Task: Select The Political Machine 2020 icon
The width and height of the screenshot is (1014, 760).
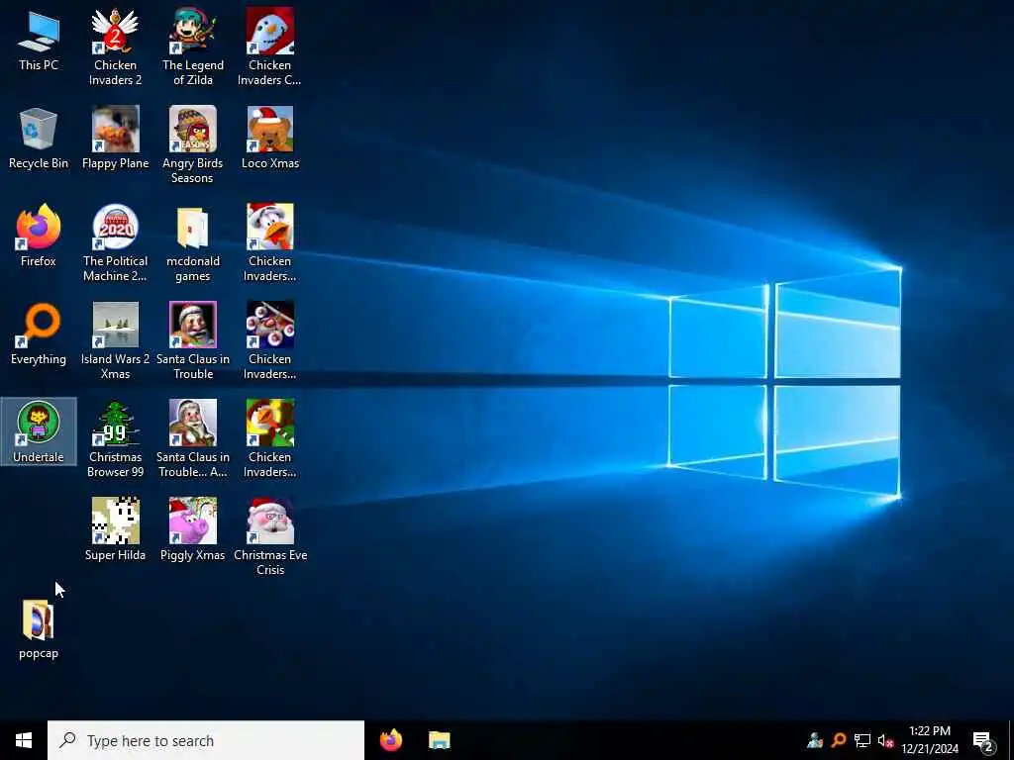Action: 115,243
